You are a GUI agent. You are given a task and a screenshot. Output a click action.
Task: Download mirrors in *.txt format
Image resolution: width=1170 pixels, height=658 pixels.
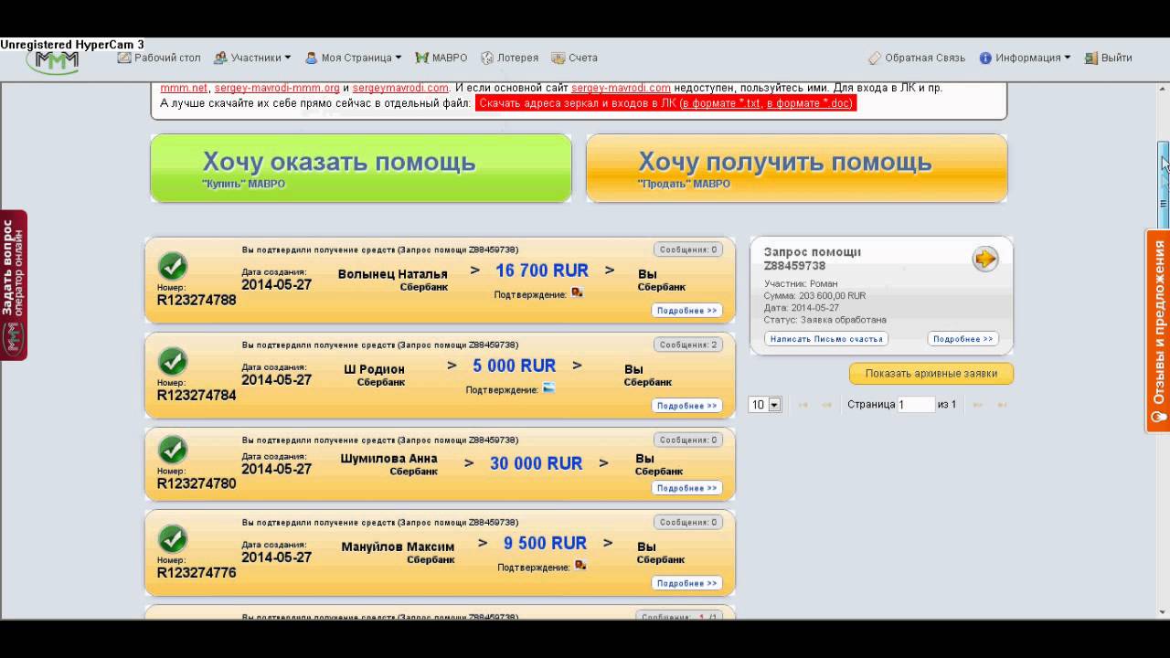point(721,103)
